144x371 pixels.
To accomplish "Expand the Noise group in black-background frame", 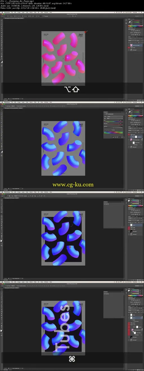I will coord(131,227).
